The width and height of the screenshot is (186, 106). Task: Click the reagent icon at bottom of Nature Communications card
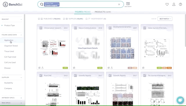74,68
